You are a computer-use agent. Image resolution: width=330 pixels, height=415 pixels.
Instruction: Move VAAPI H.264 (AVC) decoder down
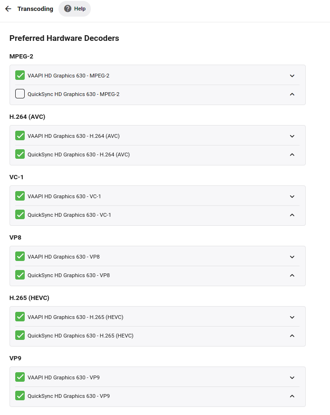[292, 136]
